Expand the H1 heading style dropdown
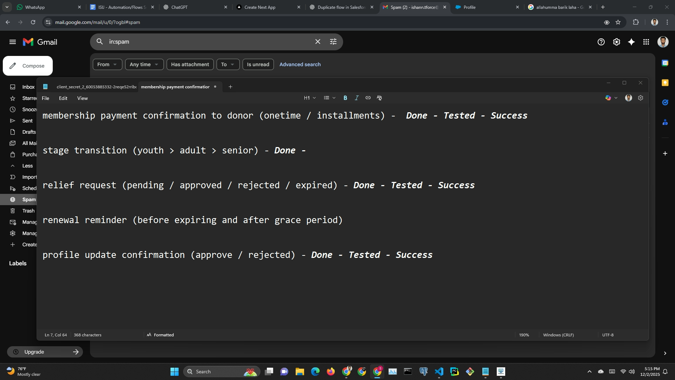The image size is (675, 380). (x=310, y=98)
